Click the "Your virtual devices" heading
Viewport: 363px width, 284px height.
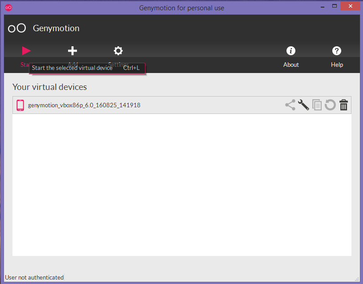(x=49, y=87)
